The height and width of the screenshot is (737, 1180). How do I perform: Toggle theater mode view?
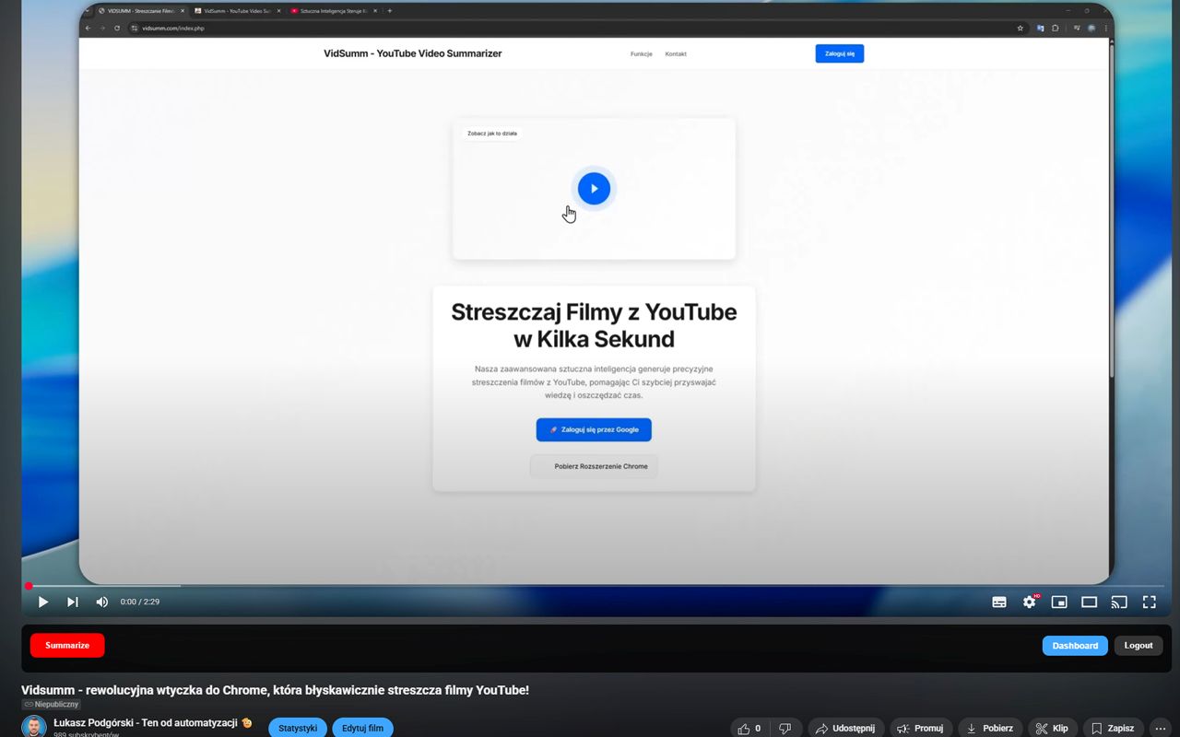pos(1089,602)
